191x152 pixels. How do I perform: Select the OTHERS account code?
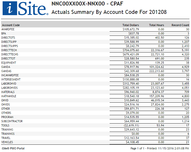(x=6, y=113)
